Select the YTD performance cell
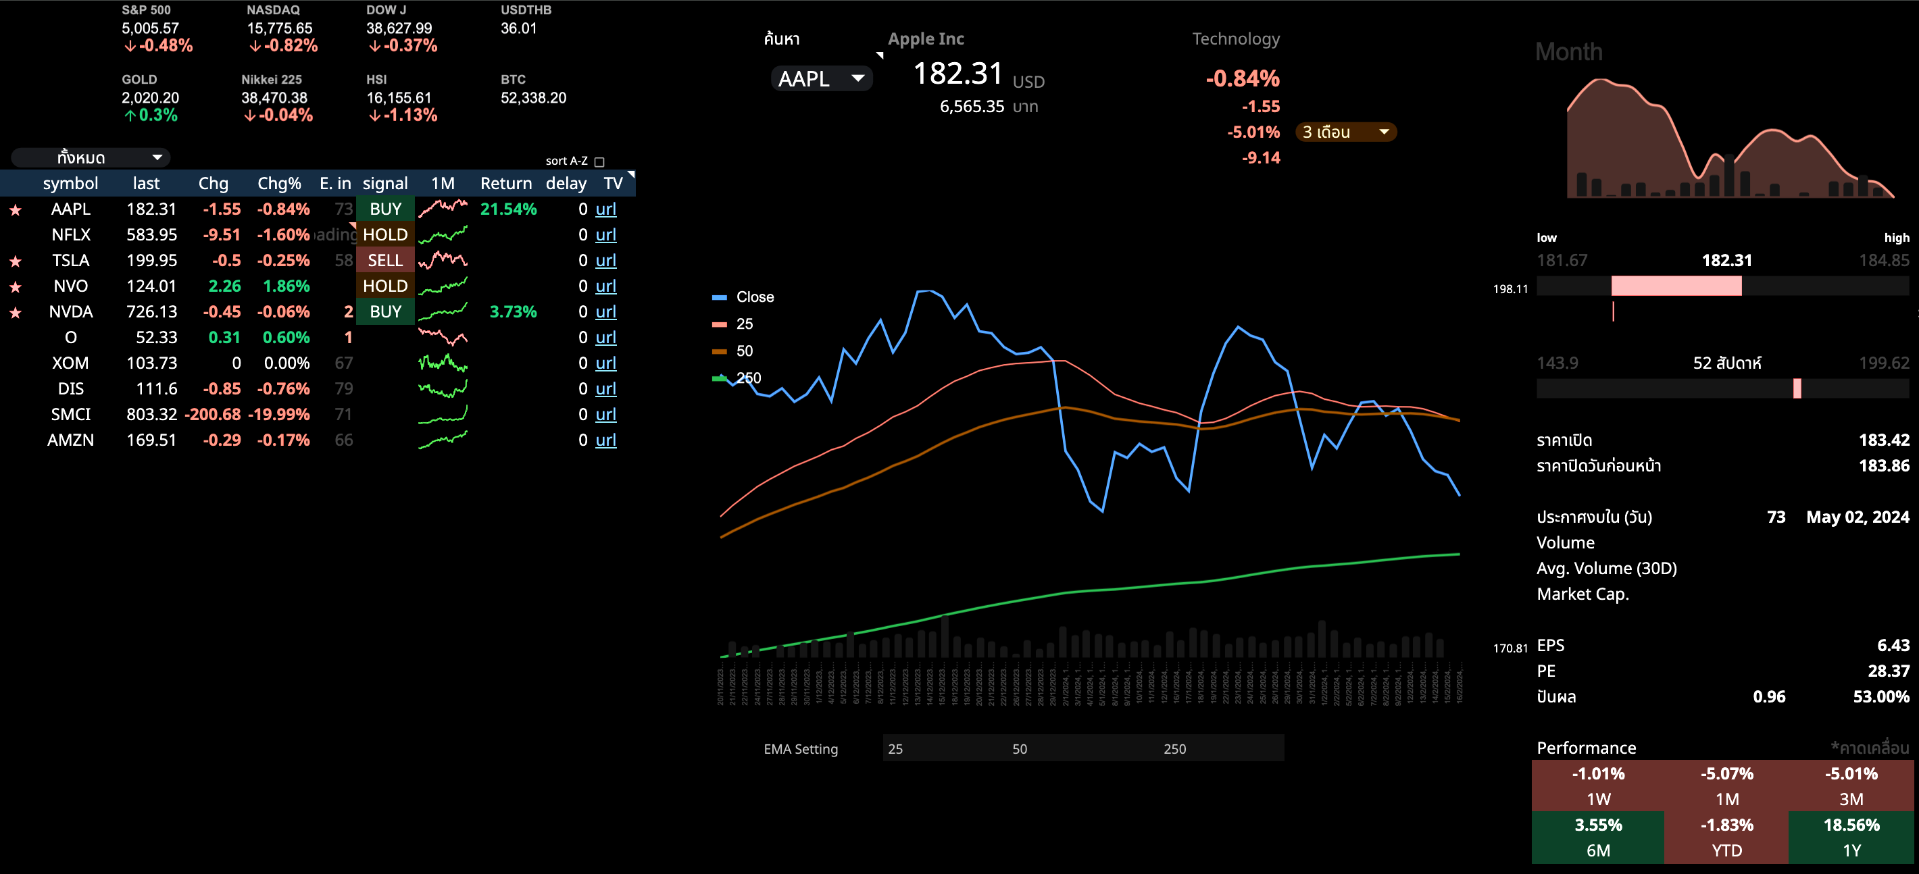 (x=1727, y=838)
